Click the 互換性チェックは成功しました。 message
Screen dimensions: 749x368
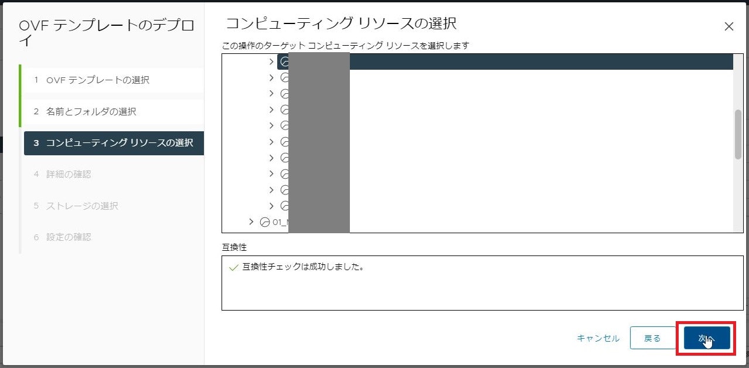(x=304, y=267)
